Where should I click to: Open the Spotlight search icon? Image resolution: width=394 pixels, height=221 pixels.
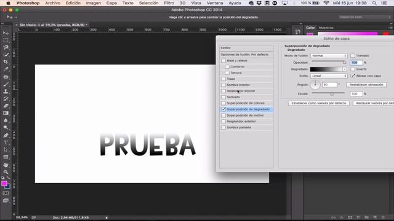[x=374, y=3]
